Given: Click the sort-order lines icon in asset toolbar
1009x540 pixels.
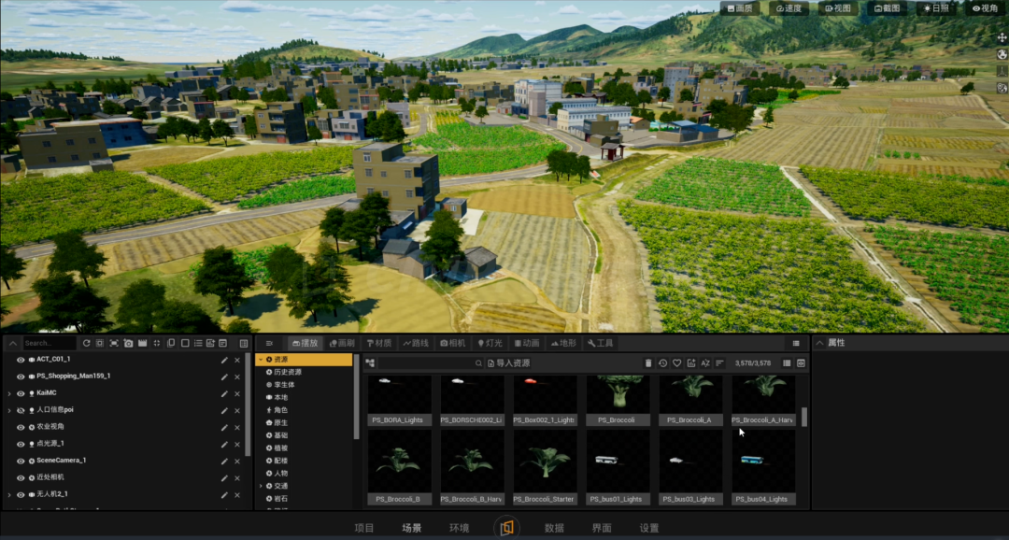Looking at the screenshot, I should [719, 363].
